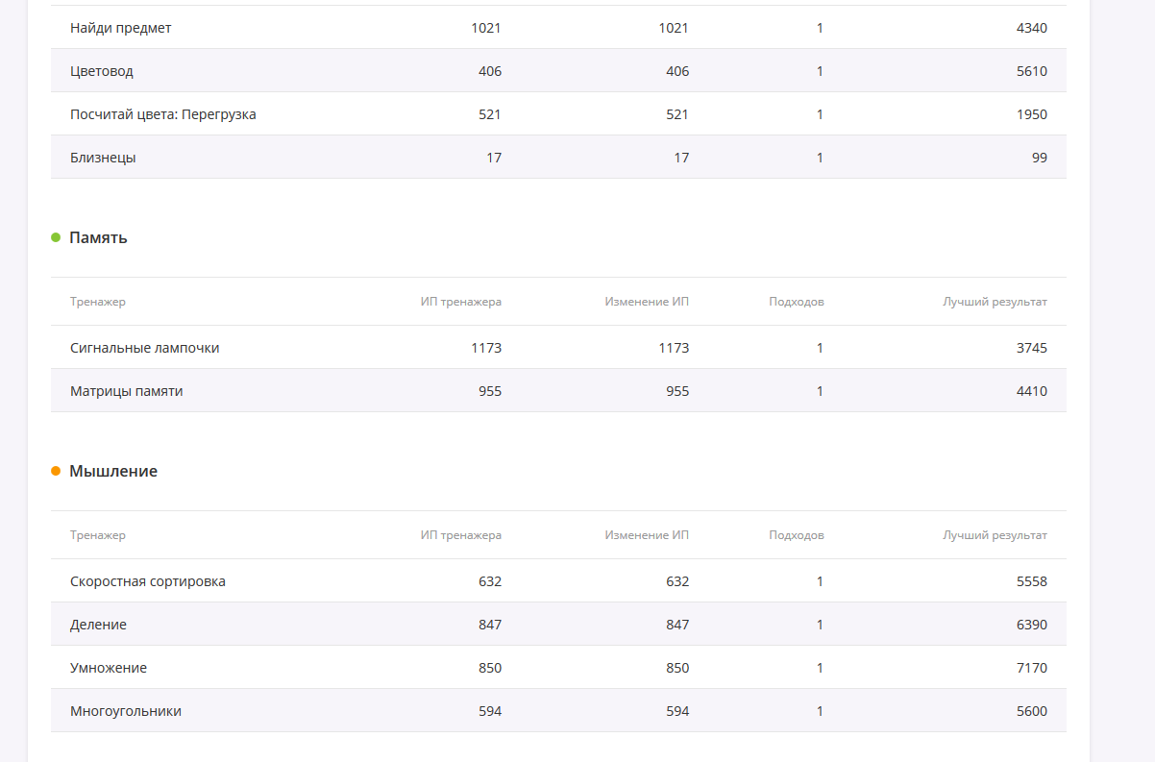
Task: Click the 7170 best result for Умножение
Action: click(1031, 668)
